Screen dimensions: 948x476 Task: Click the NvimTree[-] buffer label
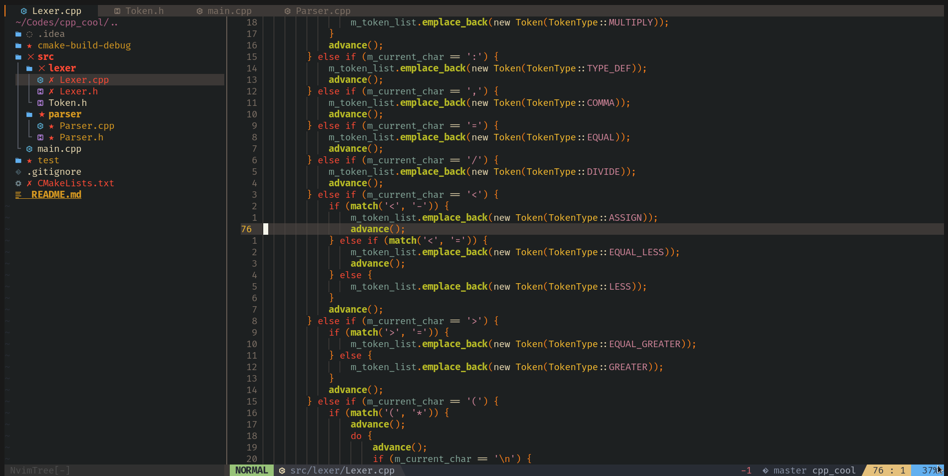tap(40, 471)
